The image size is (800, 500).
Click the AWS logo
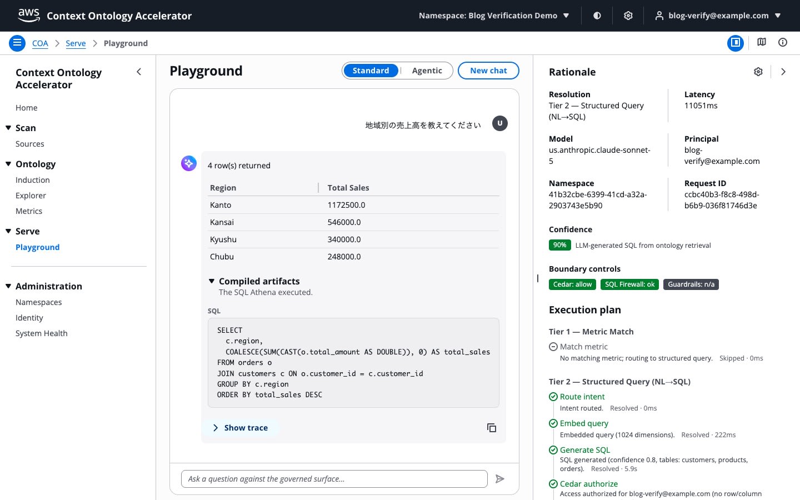29,15
